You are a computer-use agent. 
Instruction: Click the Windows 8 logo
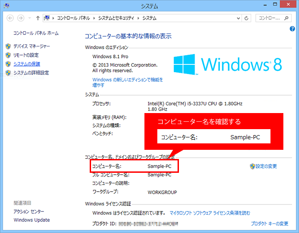(x=228, y=64)
